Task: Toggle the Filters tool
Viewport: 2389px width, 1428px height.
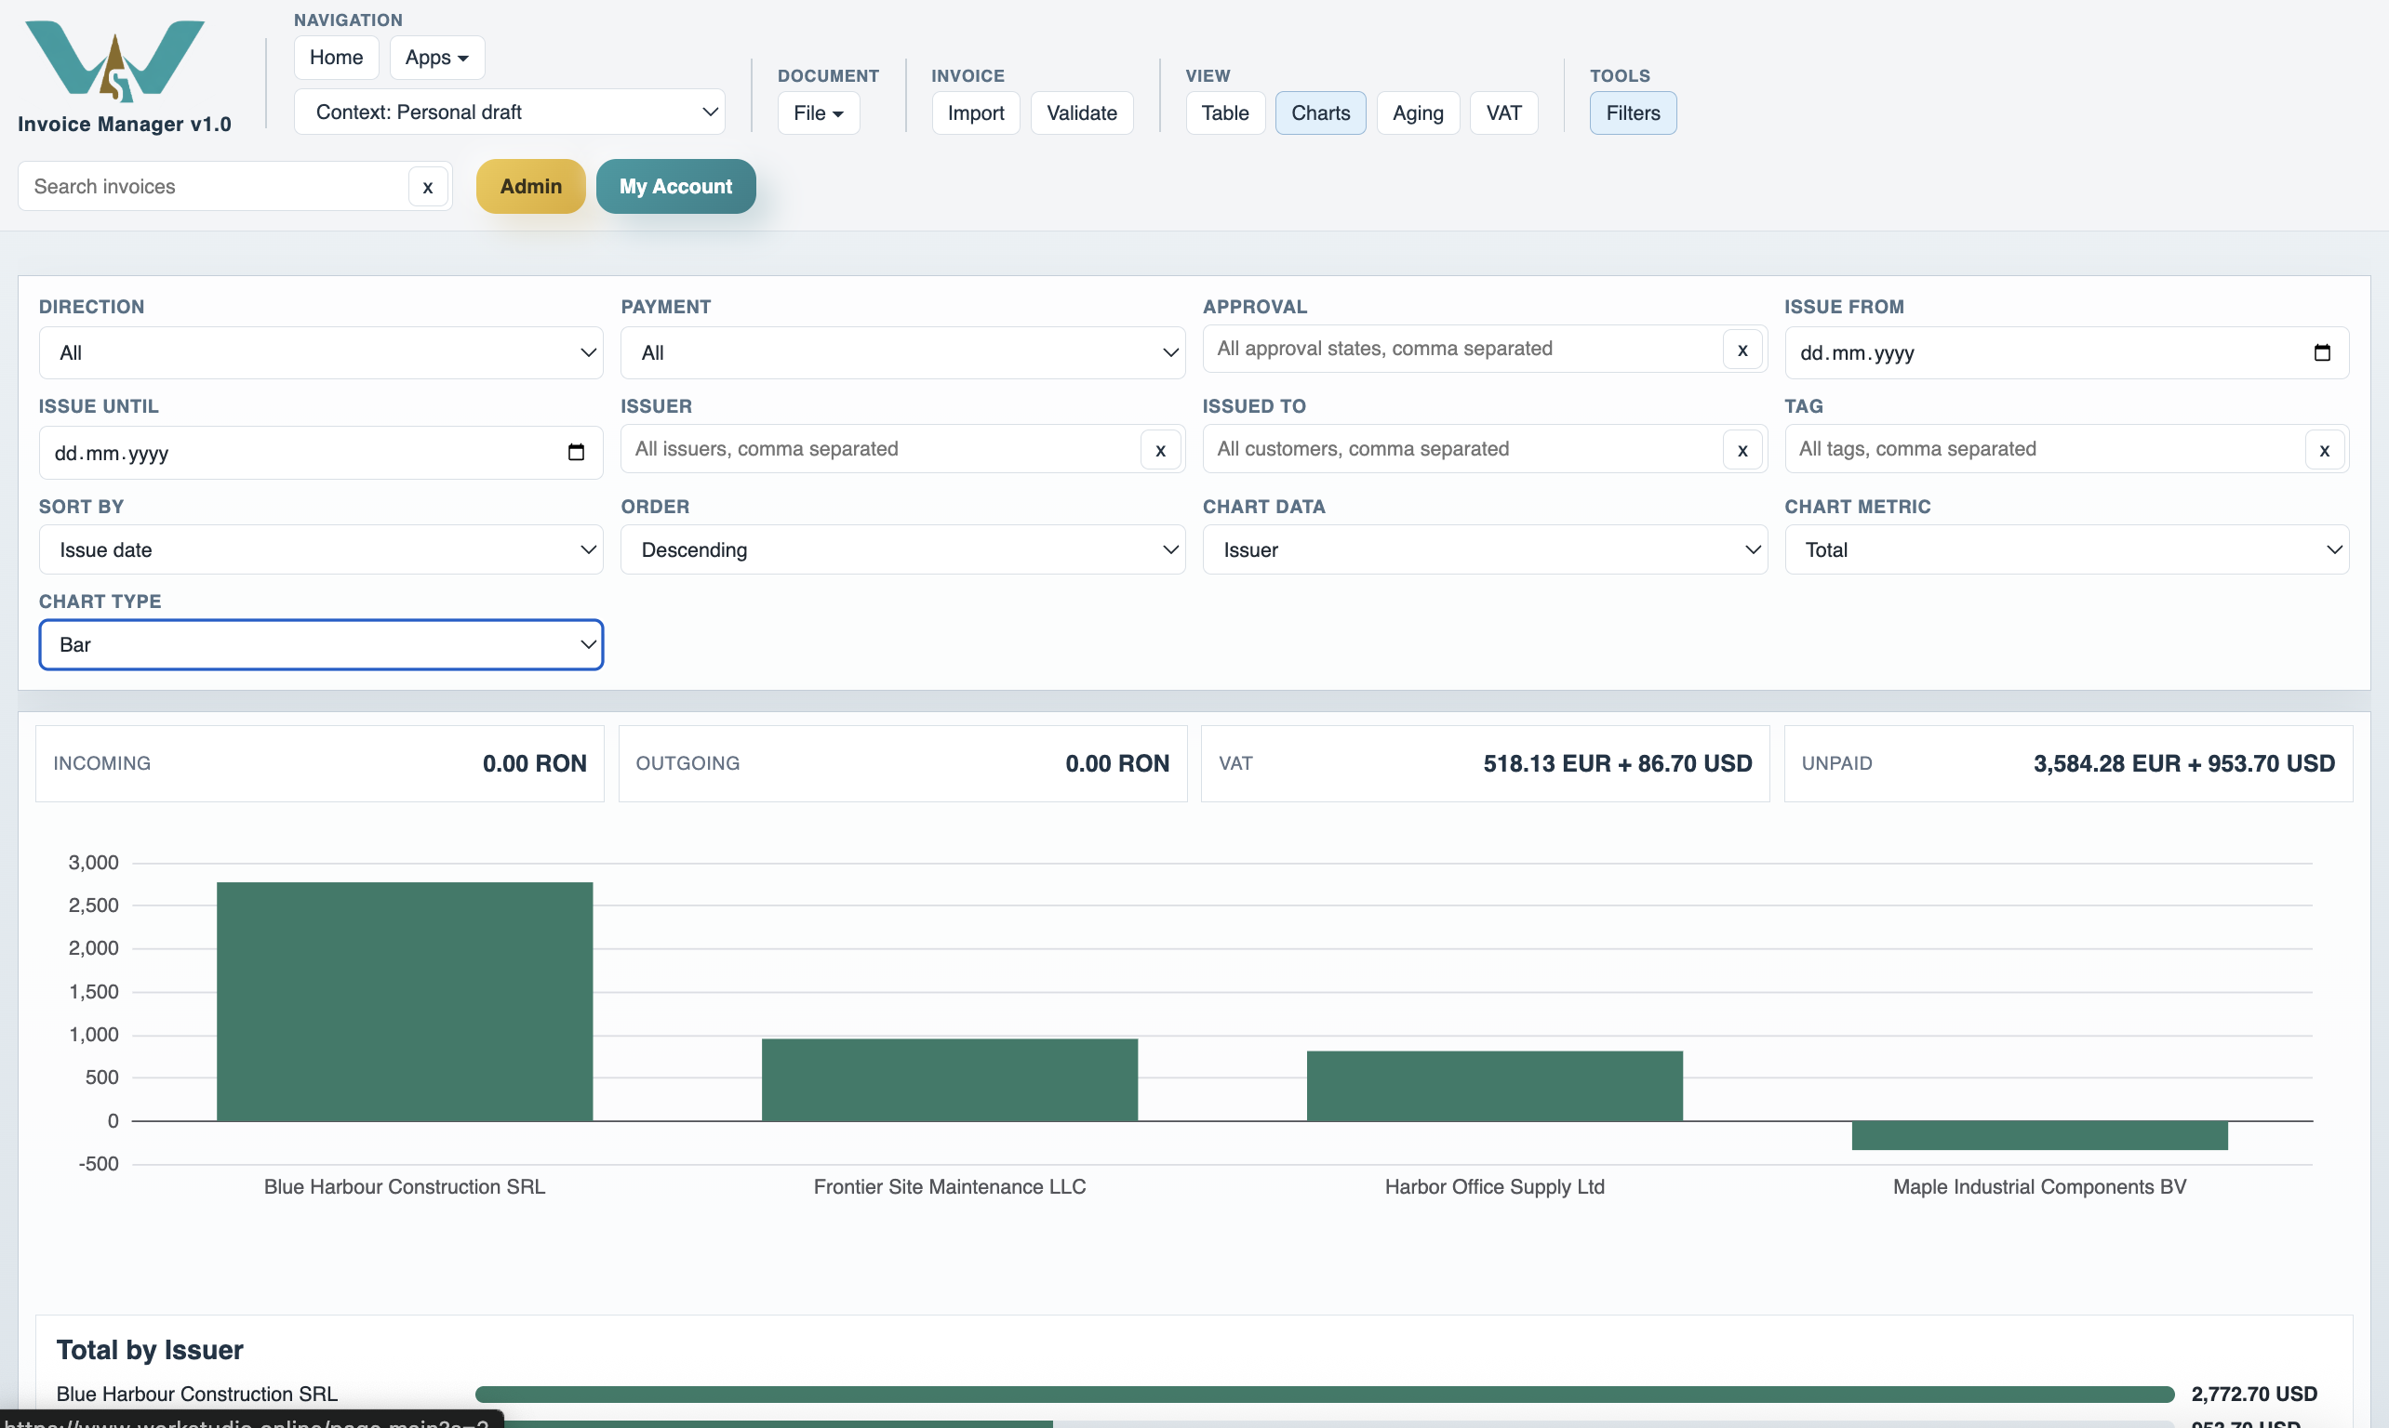Action: coord(1632,112)
